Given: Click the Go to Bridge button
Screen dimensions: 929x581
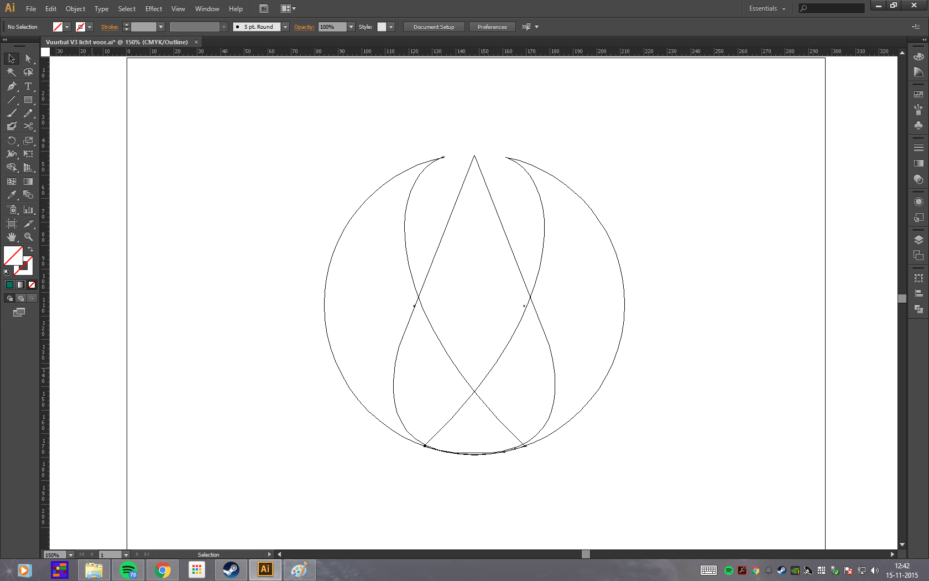Looking at the screenshot, I should tap(264, 9).
